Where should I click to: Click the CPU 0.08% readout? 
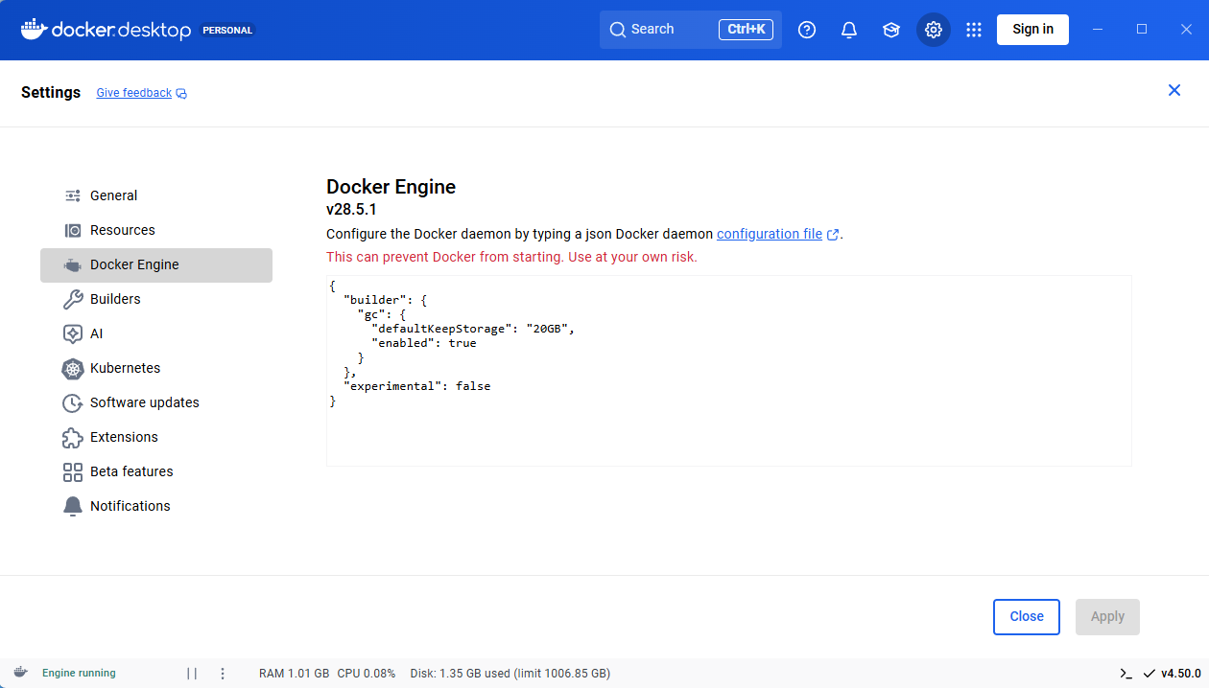(x=367, y=674)
